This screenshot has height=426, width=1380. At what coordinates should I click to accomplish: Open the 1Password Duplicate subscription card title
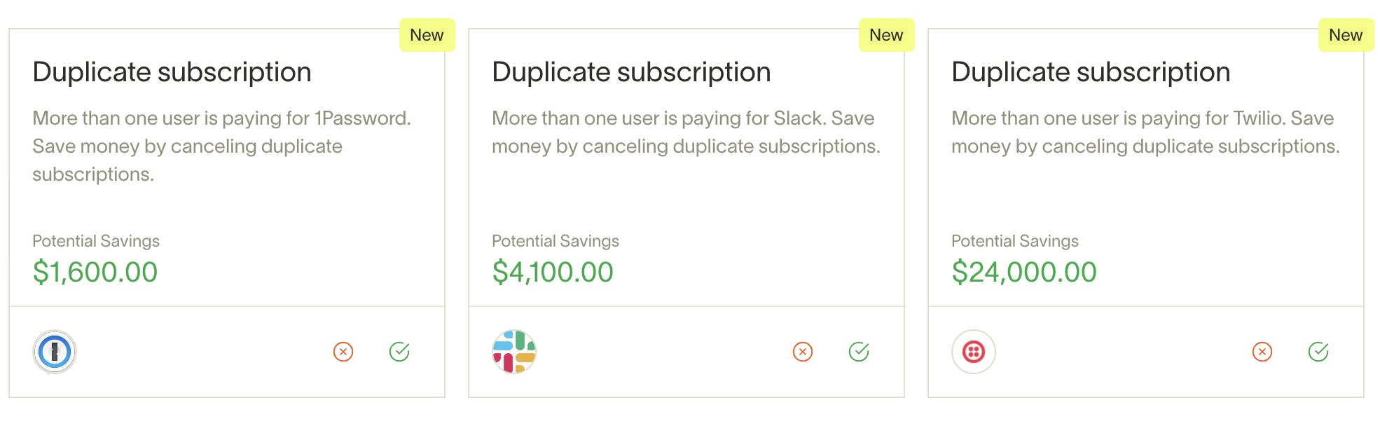[x=172, y=72]
